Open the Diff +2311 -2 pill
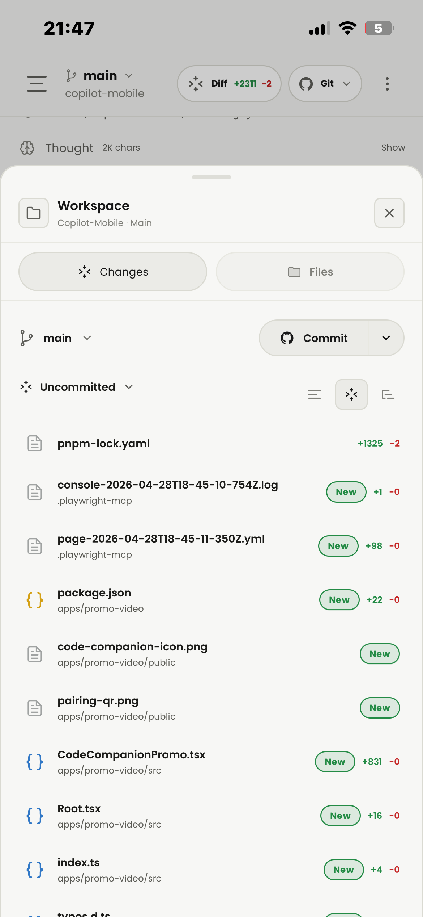 229,84
